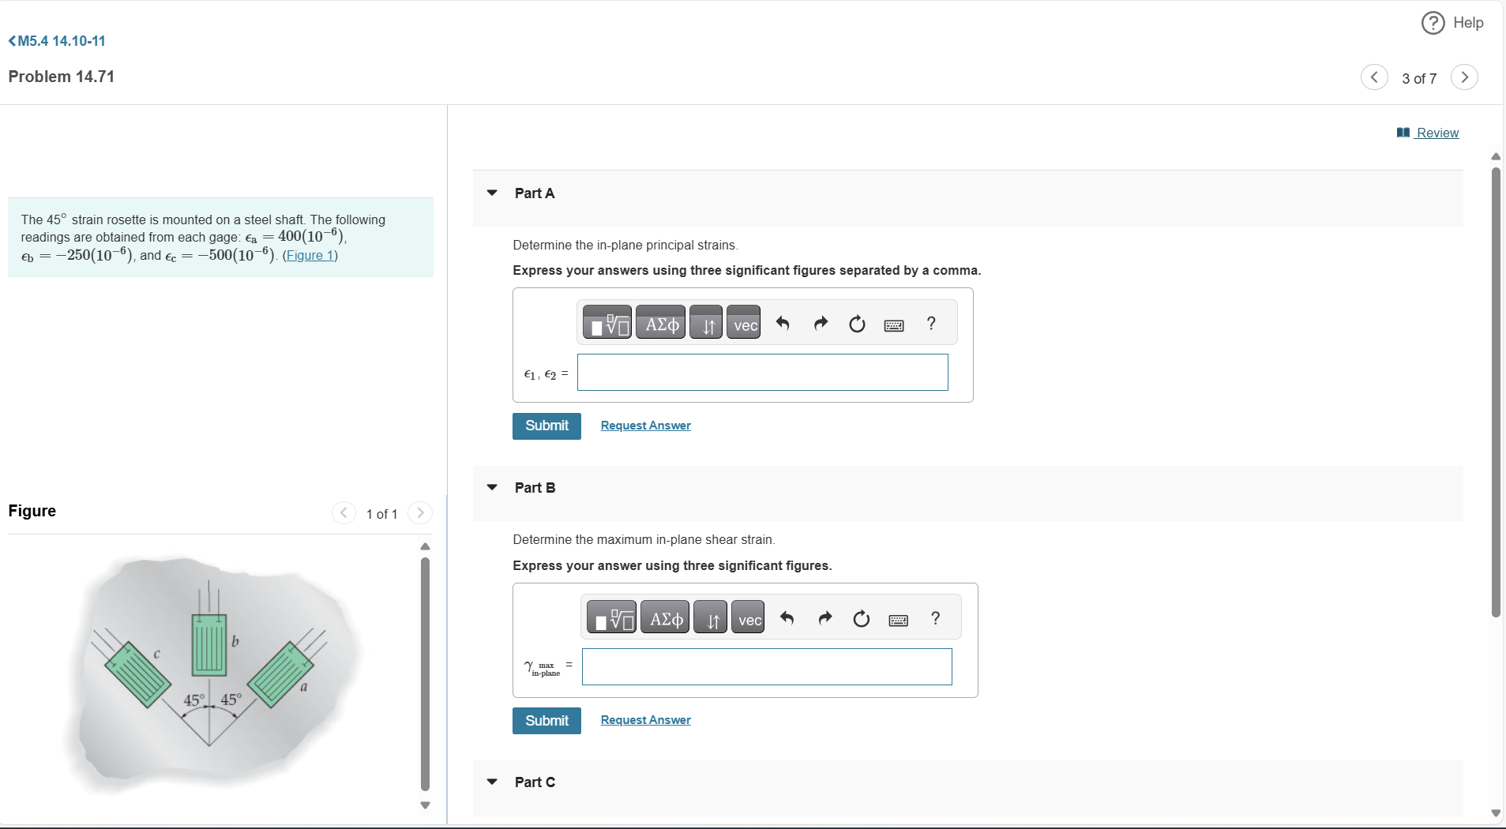Collapse Part C section
The width and height of the screenshot is (1506, 829).
pyautogui.click(x=492, y=782)
